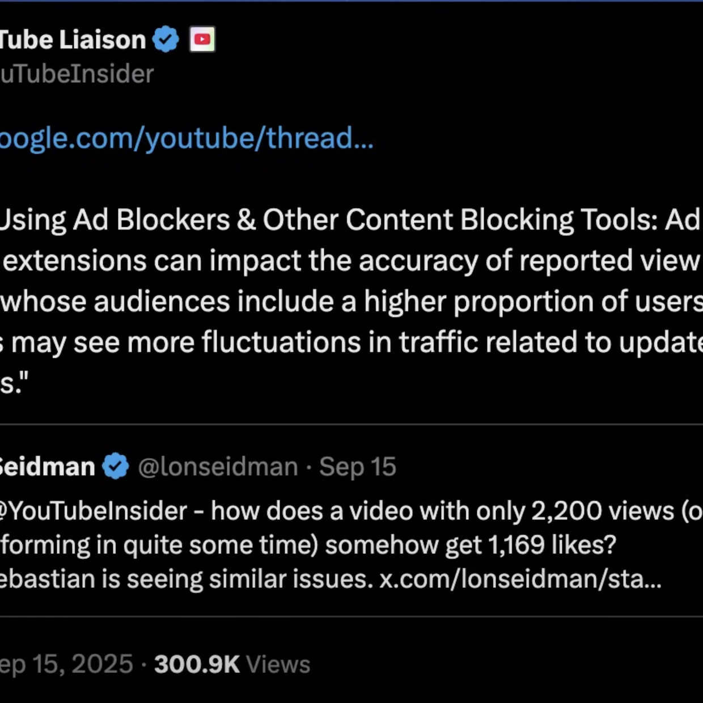The height and width of the screenshot is (703, 703).
Task: Open the @YouTubeInsider mention in quoted post
Action: pos(94,511)
